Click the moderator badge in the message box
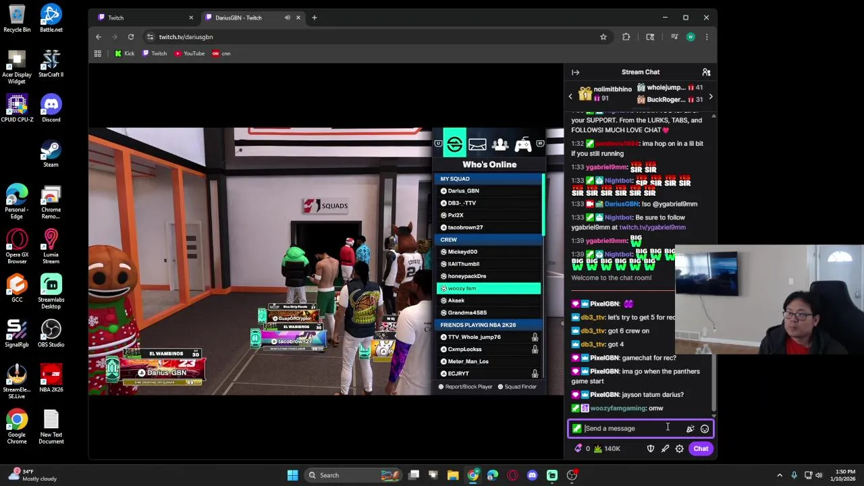864x486 pixels. (576, 429)
